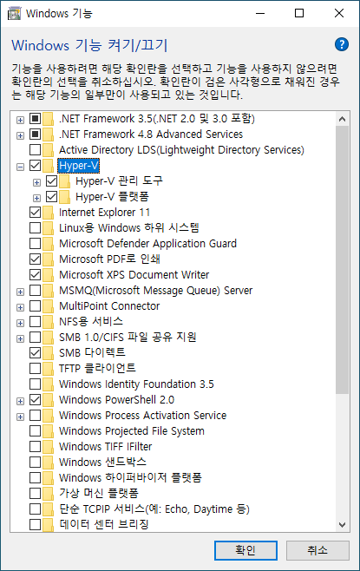Enable Windows TIFF IFilter checkbox
This screenshot has width=360, height=571.
pos(35,446)
